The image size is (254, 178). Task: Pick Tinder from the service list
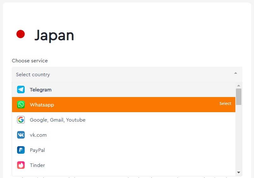tap(124, 165)
